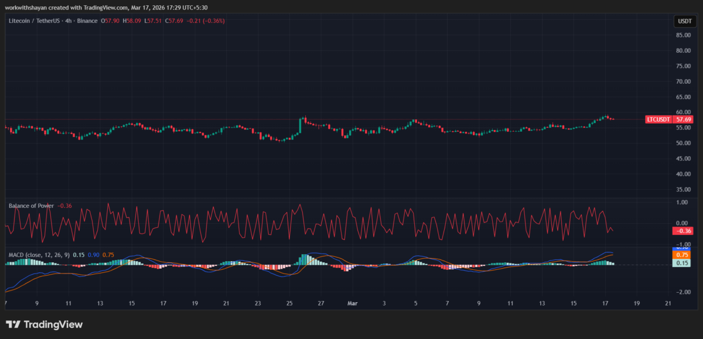Click the Litecoin / TetherUS chart title
Viewport: 703px width, 339px height.
[x=36, y=20]
